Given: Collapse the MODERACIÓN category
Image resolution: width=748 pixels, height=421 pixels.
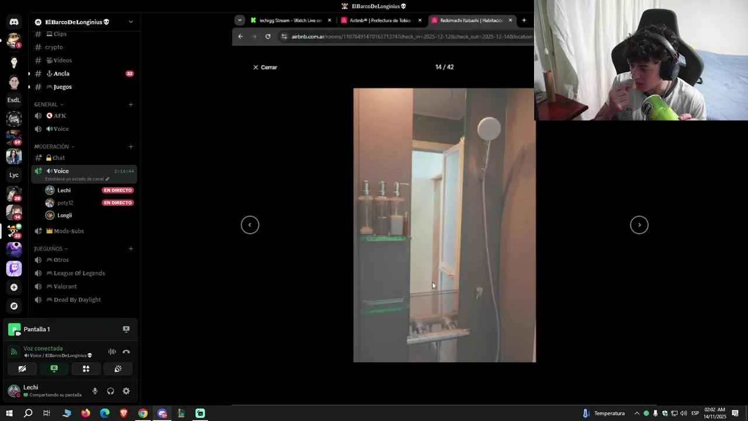Looking at the screenshot, I should pyautogui.click(x=54, y=147).
